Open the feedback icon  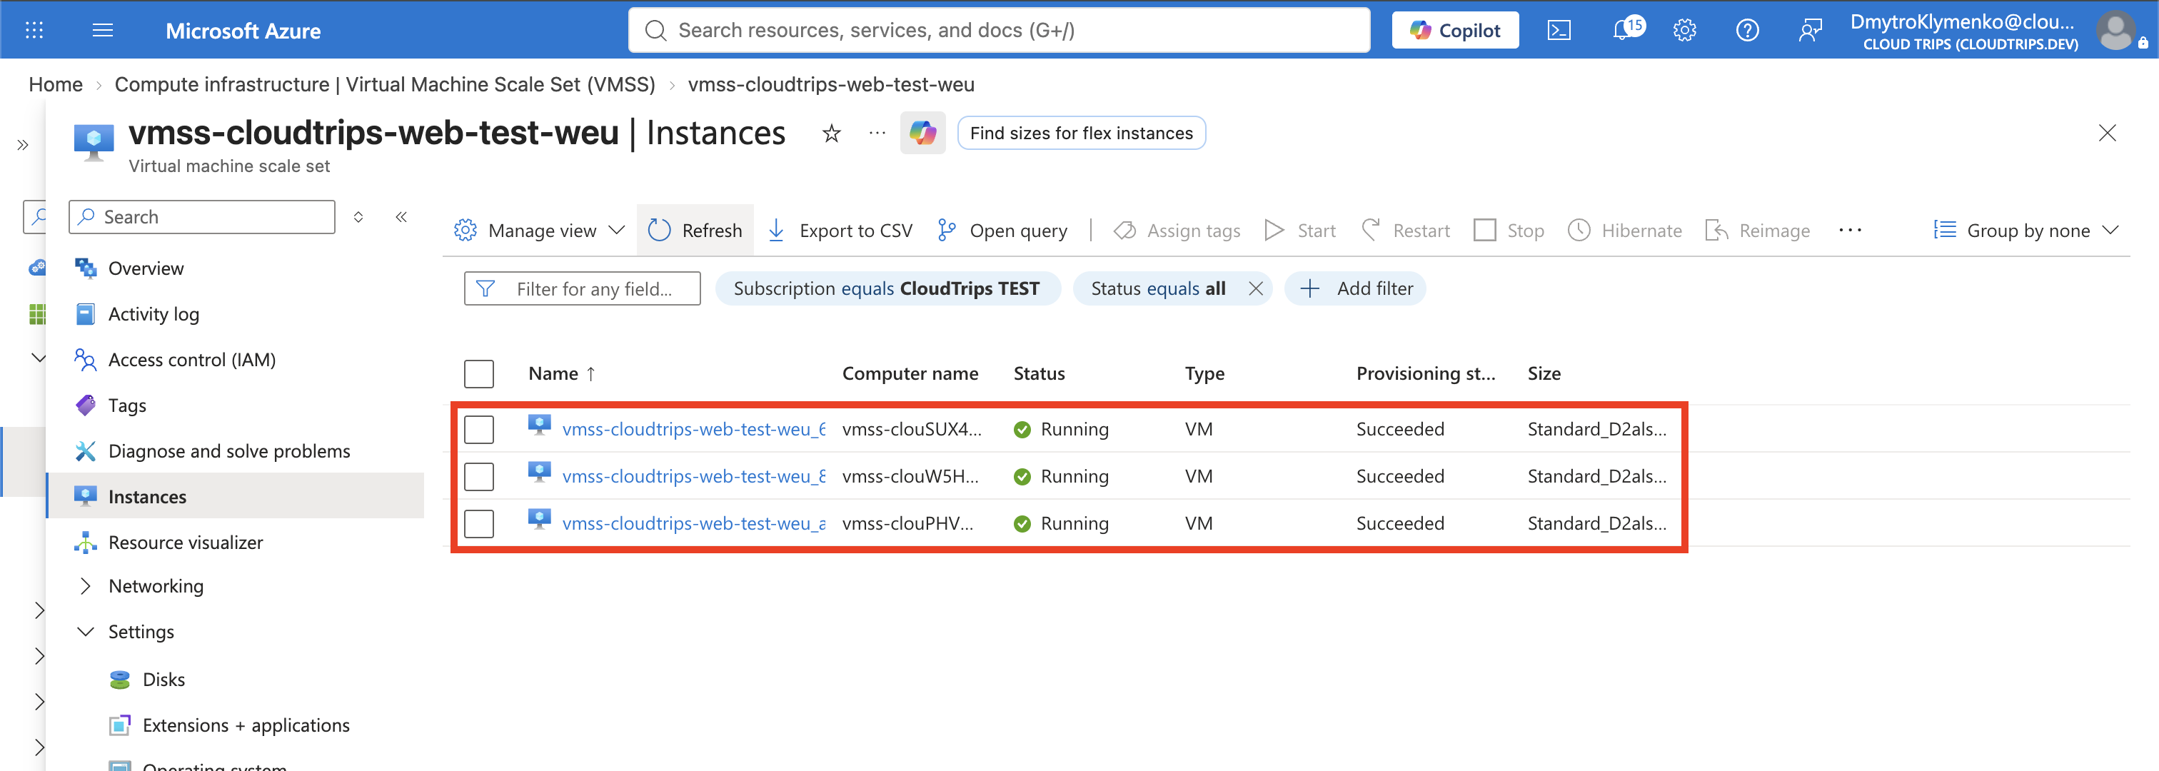[x=1811, y=30]
